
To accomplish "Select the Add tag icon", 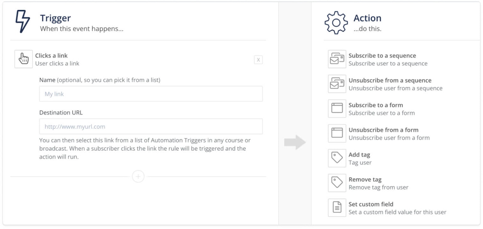I will [337, 158].
